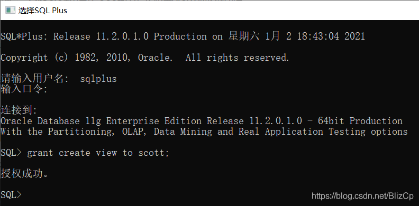Click the "选择SQL Plus" window title text
Viewport: 419px width, 206px height.
(x=43, y=11)
